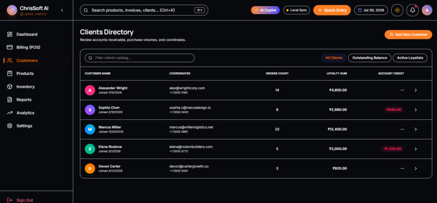The height and width of the screenshot is (203, 437).
Task: Click the Account Credit column header
Action: point(391,73)
